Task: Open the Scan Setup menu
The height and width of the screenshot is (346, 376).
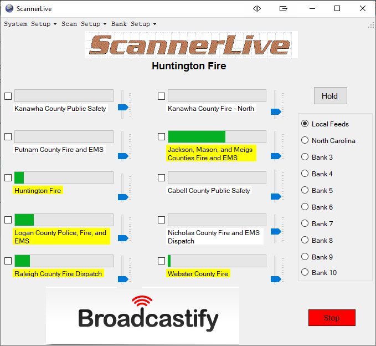Action: 84,24
